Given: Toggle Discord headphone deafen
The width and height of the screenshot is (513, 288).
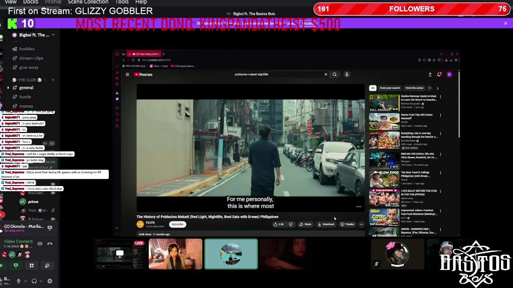Looking at the screenshot, I should tap(34, 281).
